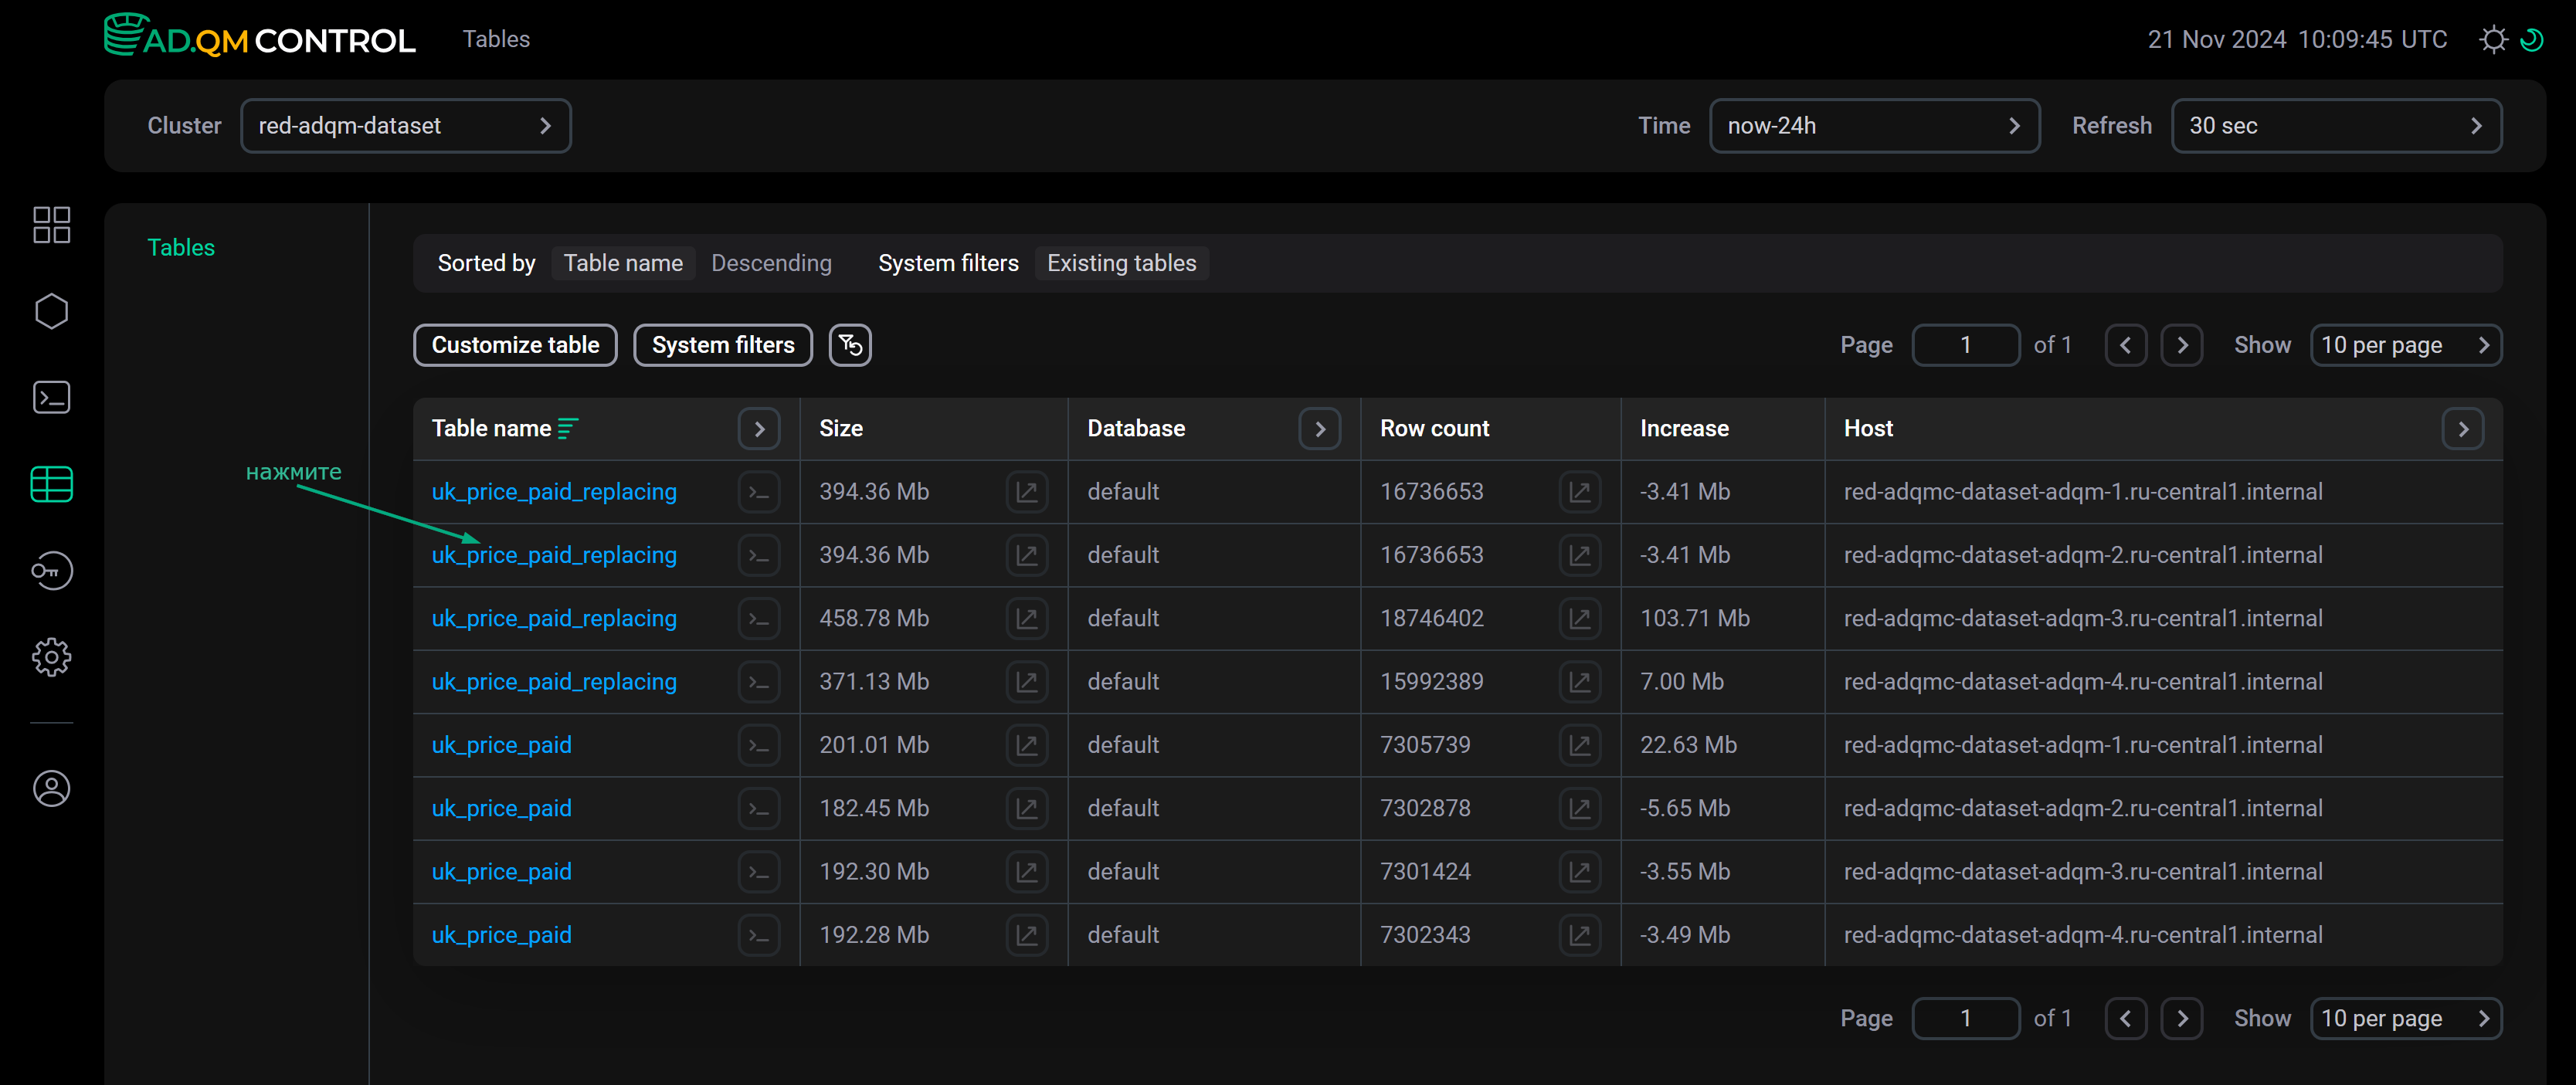Expand the Time now-24h dropdown

tap(1873, 126)
